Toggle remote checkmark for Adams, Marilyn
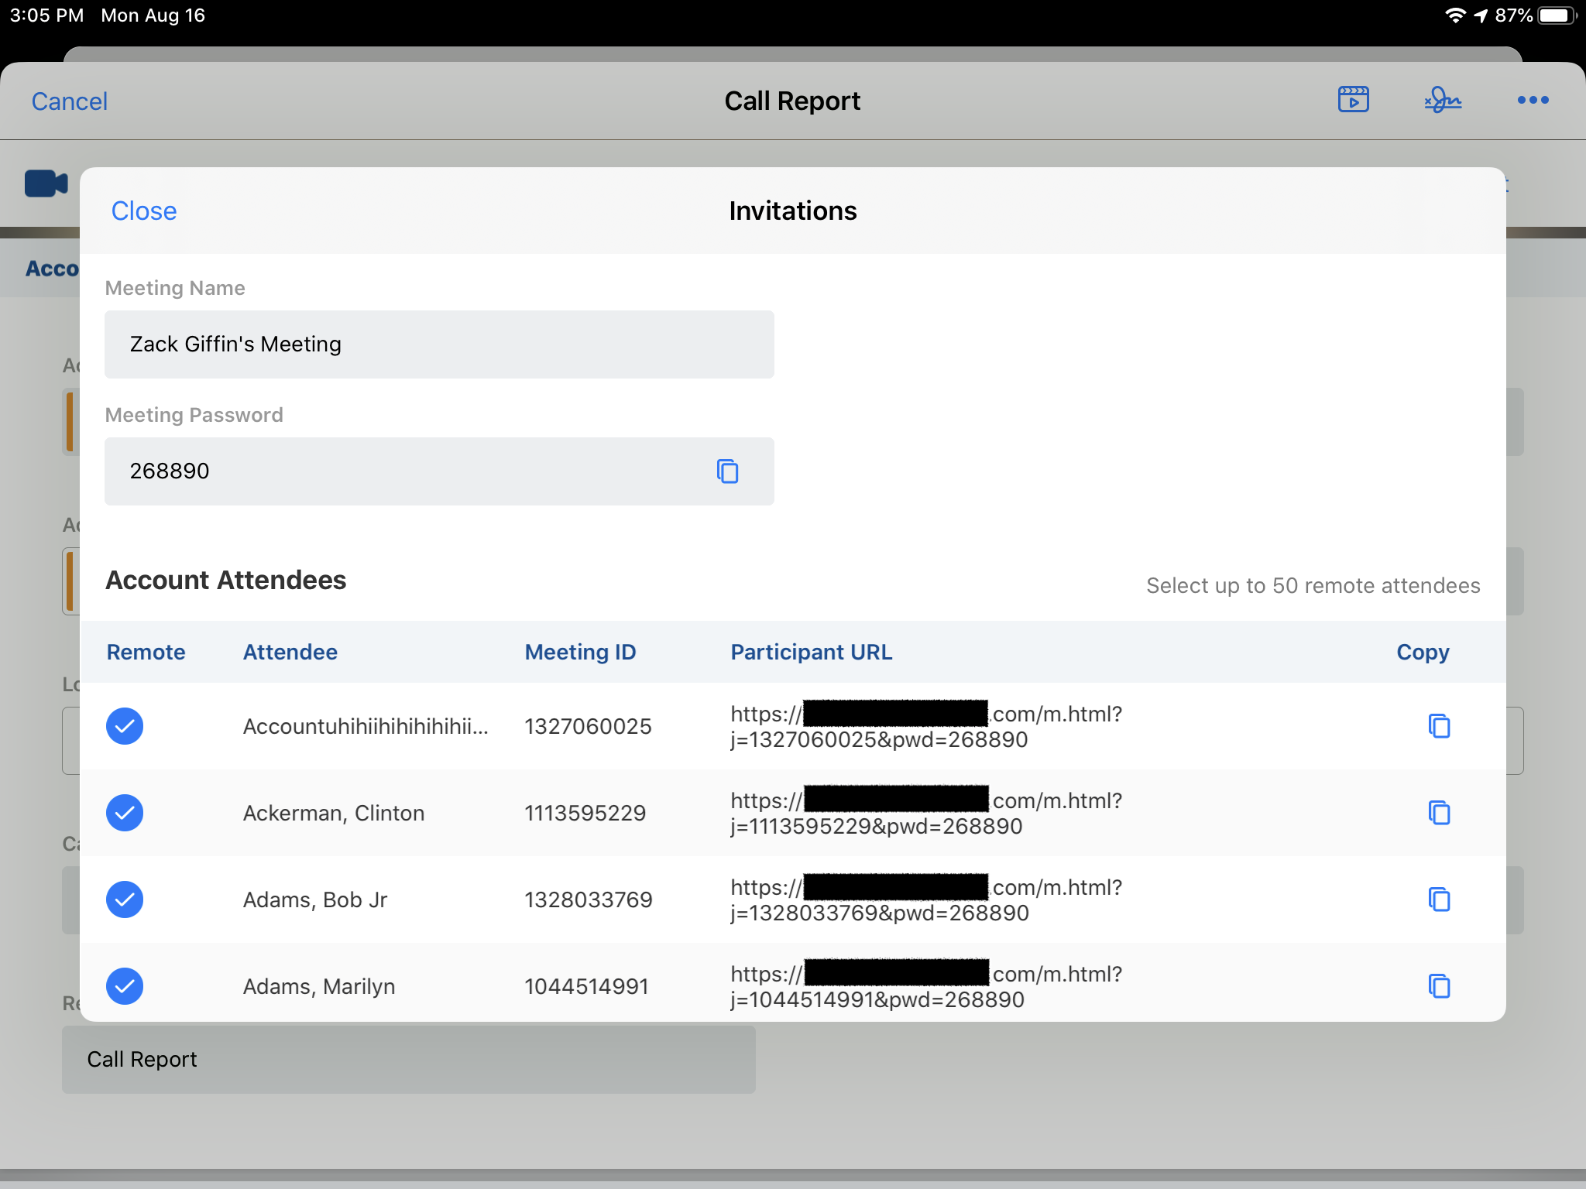1586x1189 pixels. pos(125,986)
